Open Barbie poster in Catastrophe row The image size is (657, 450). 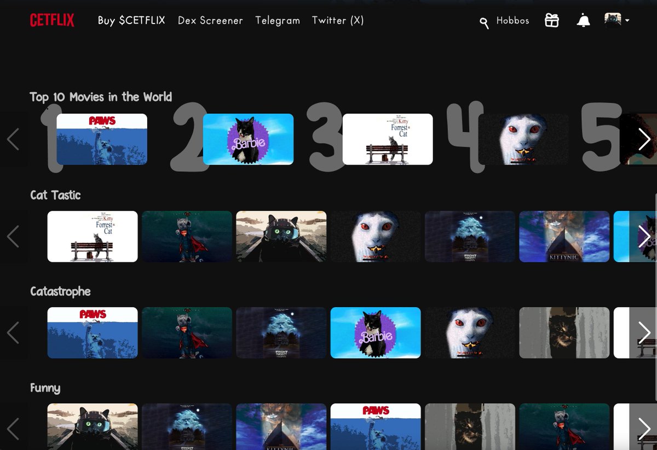tap(376, 332)
